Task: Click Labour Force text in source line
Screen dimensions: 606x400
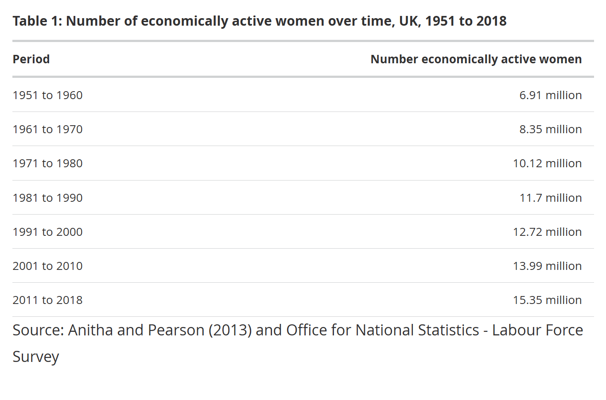Action: coord(537,330)
